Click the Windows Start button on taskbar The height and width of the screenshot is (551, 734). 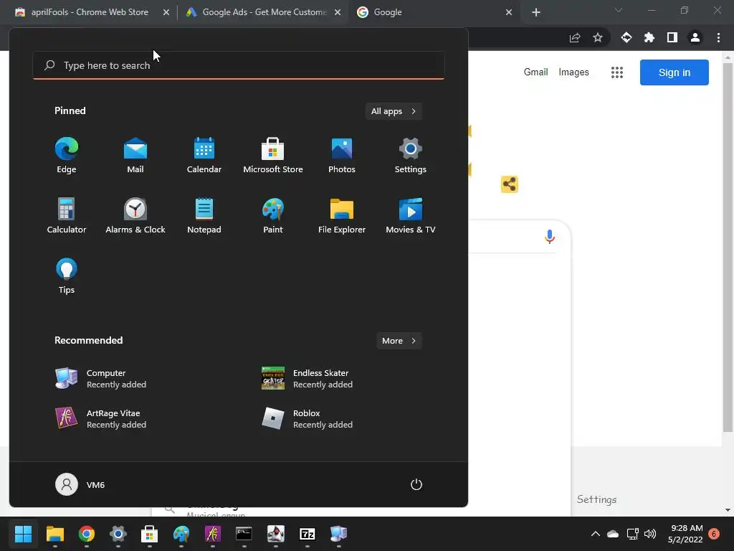[23, 534]
